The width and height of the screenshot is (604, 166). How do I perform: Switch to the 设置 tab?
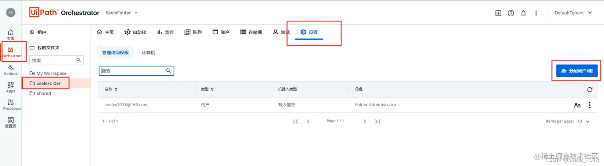click(309, 32)
